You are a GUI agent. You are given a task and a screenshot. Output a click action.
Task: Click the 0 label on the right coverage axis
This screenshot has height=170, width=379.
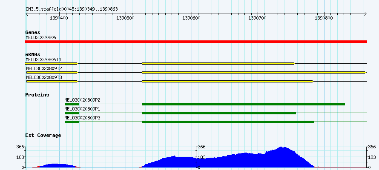369,167
